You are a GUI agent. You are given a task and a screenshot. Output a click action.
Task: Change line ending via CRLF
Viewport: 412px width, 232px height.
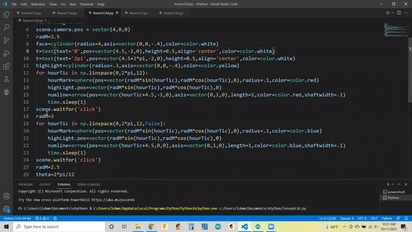(373, 218)
